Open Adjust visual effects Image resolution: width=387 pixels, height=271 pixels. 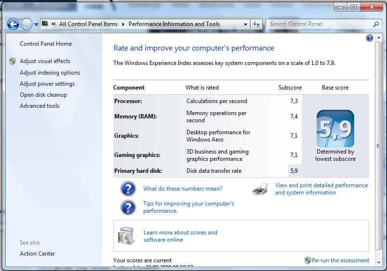45,61
